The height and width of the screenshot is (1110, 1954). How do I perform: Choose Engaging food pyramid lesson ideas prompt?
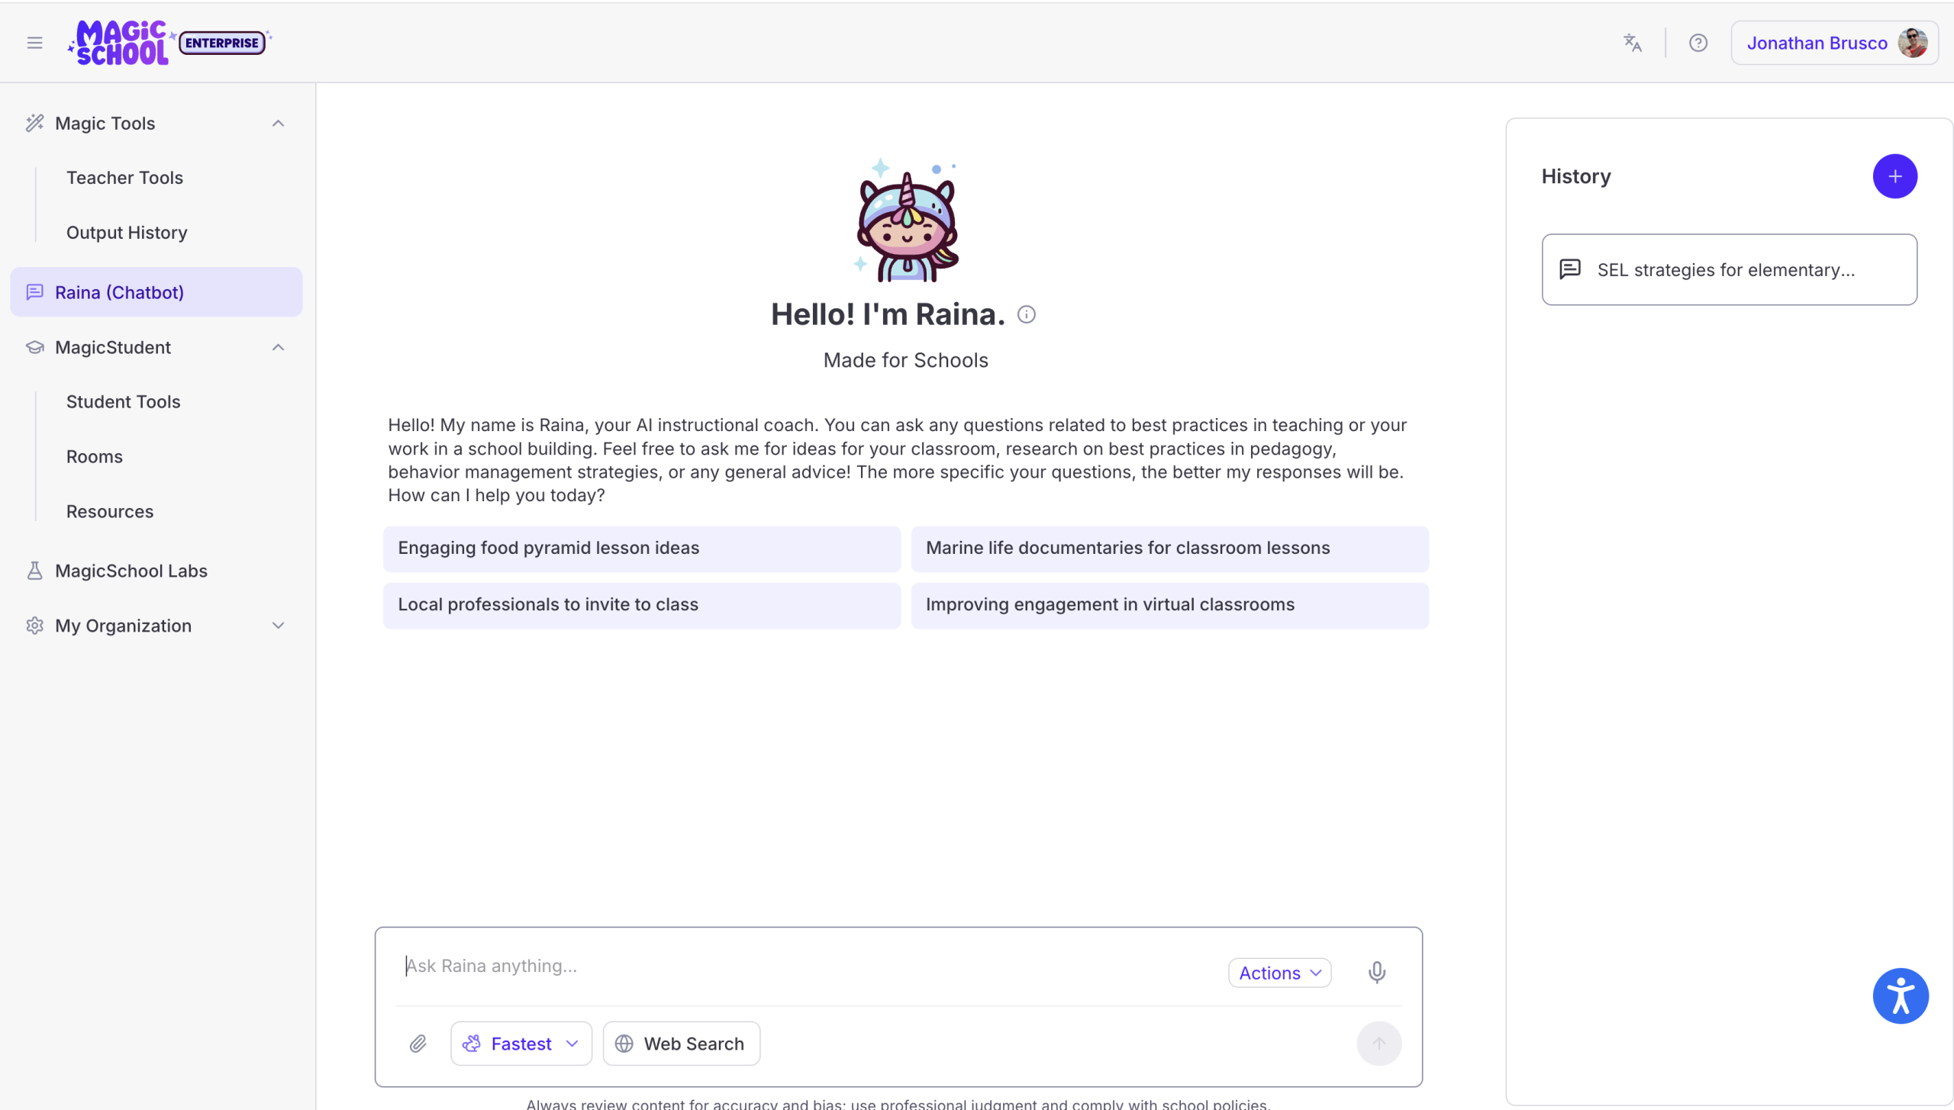(x=641, y=549)
